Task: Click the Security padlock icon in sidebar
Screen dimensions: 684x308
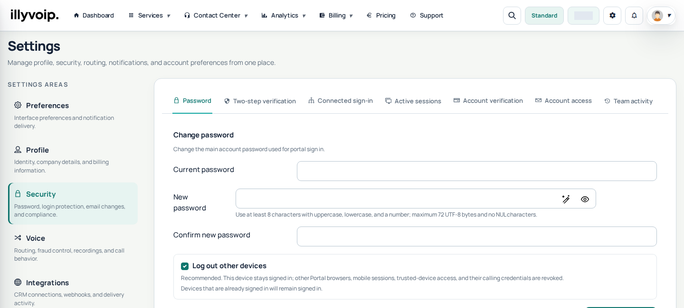Action: (18, 194)
